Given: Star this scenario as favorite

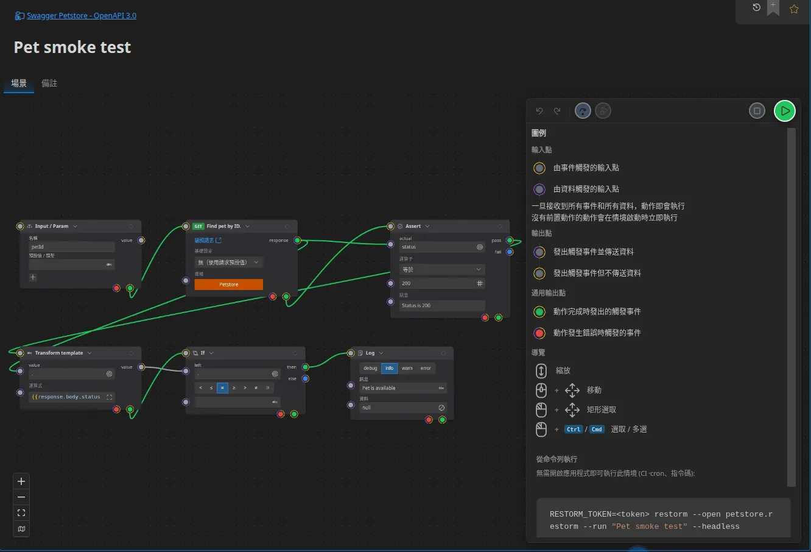Looking at the screenshot, I should click(x=794, y=9).
